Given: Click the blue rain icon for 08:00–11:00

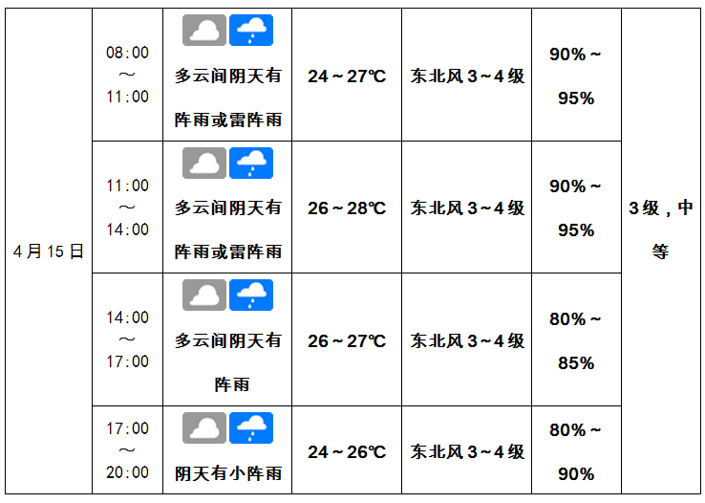Looking at the screenshot, I should tap(251, 31).
